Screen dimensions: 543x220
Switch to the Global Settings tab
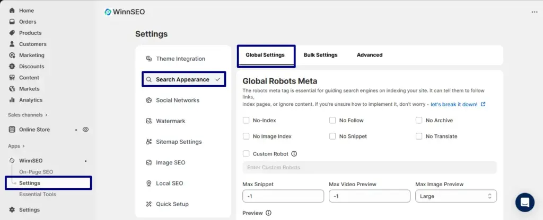pyautogui.click(x=265, y=55)
